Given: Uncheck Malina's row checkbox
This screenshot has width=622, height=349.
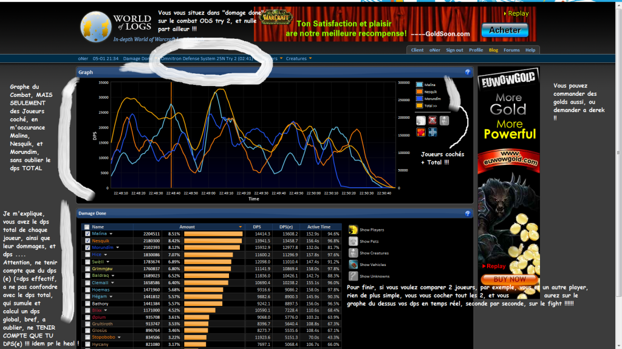Looking at the screenshot, I should [87, 234].
